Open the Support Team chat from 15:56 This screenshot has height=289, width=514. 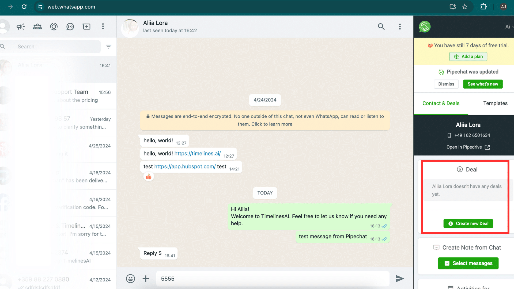click(x=58, y=96)
